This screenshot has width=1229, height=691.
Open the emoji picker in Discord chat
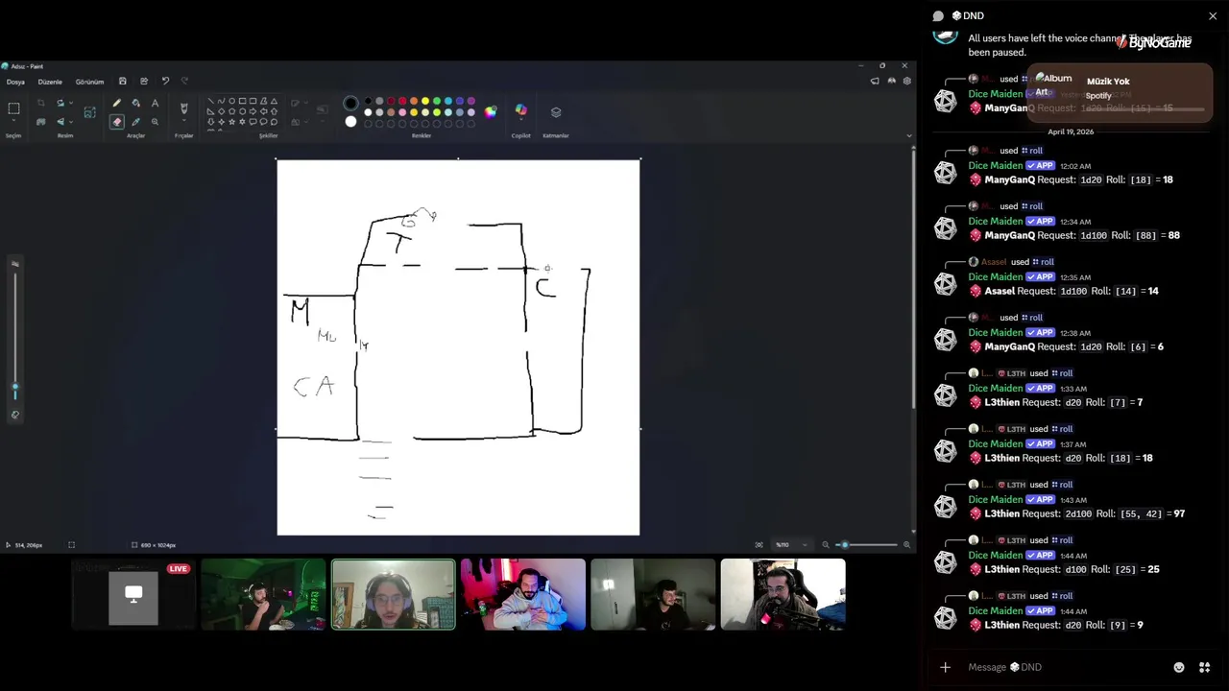coord(1179,667)
